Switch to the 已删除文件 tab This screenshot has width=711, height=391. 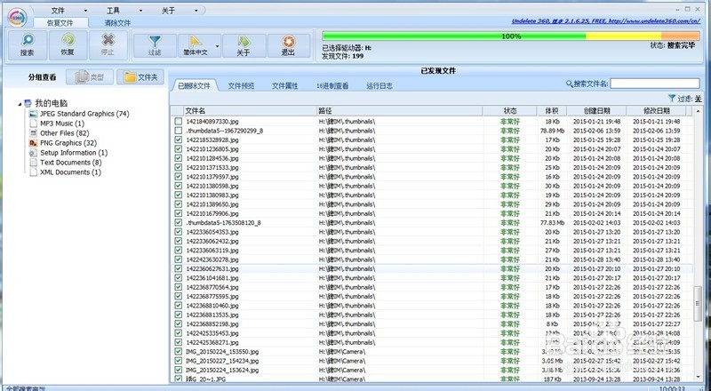(x=194, y=85)
